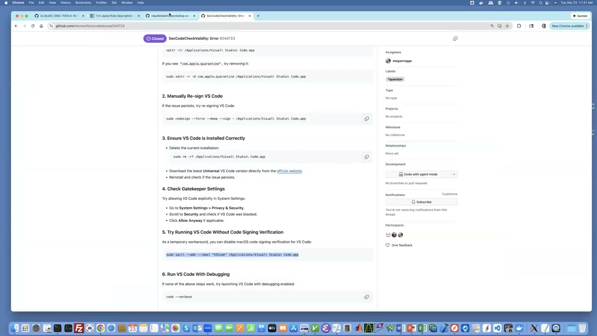The height and width of the screenshot is (336, 597).
Task: Reload the page with the refresh icon
Action: [x=33, y=26]
